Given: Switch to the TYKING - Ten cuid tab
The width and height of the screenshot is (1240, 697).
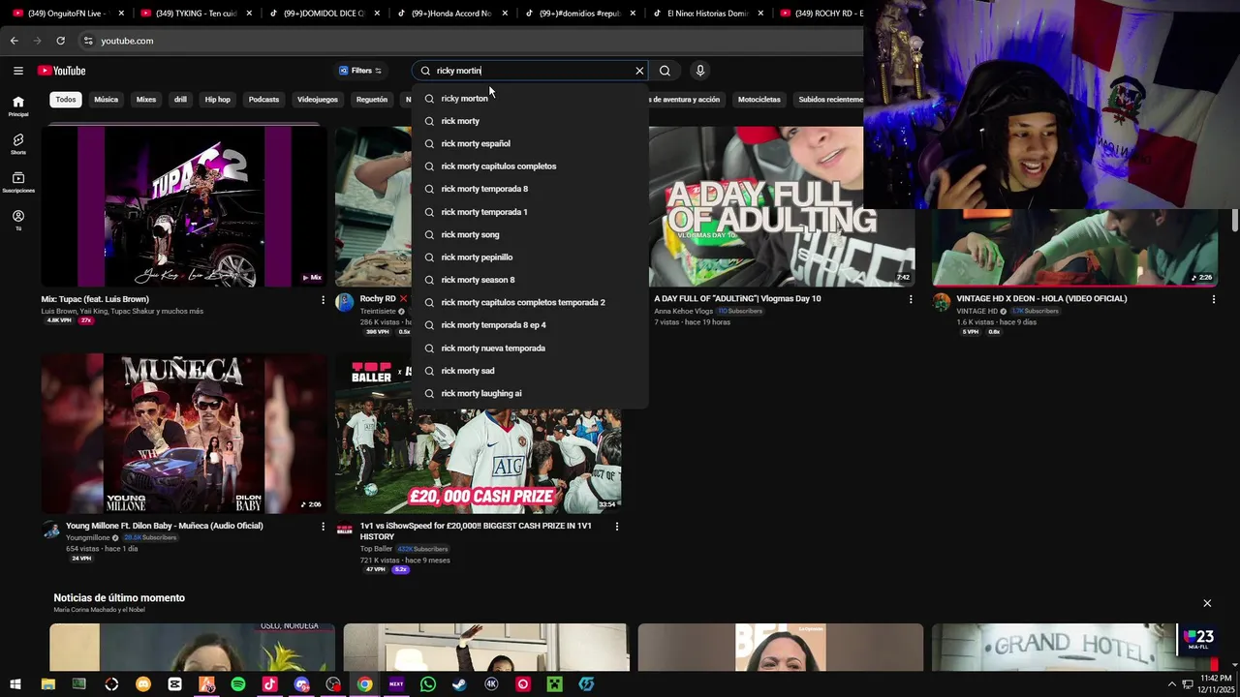Looking at the screenshot, I should 194,14.
